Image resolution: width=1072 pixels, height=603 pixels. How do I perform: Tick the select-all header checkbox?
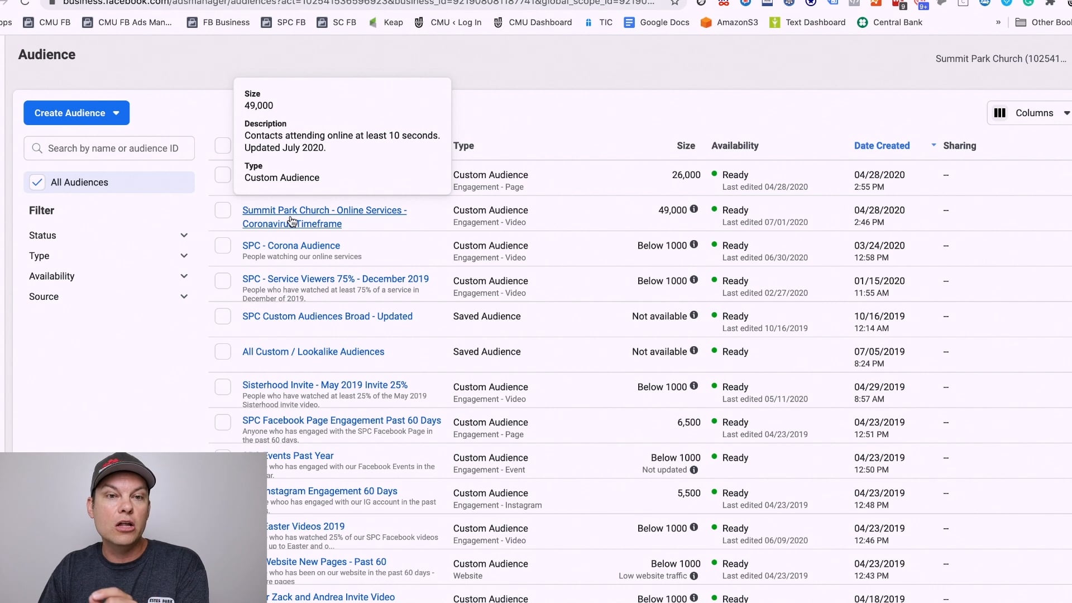click(x=223, y=146)
